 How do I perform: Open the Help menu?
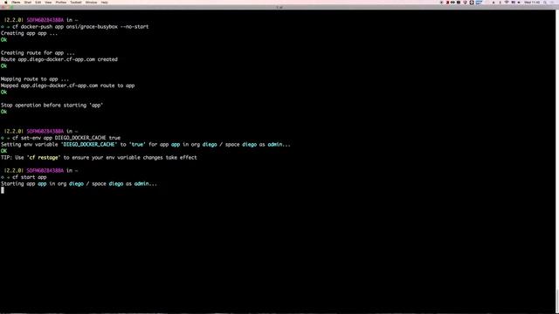104,2
